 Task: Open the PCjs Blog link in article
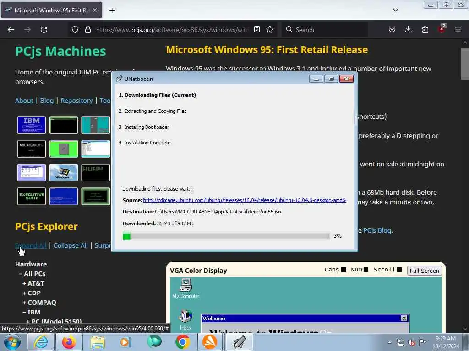click(377, 230)
